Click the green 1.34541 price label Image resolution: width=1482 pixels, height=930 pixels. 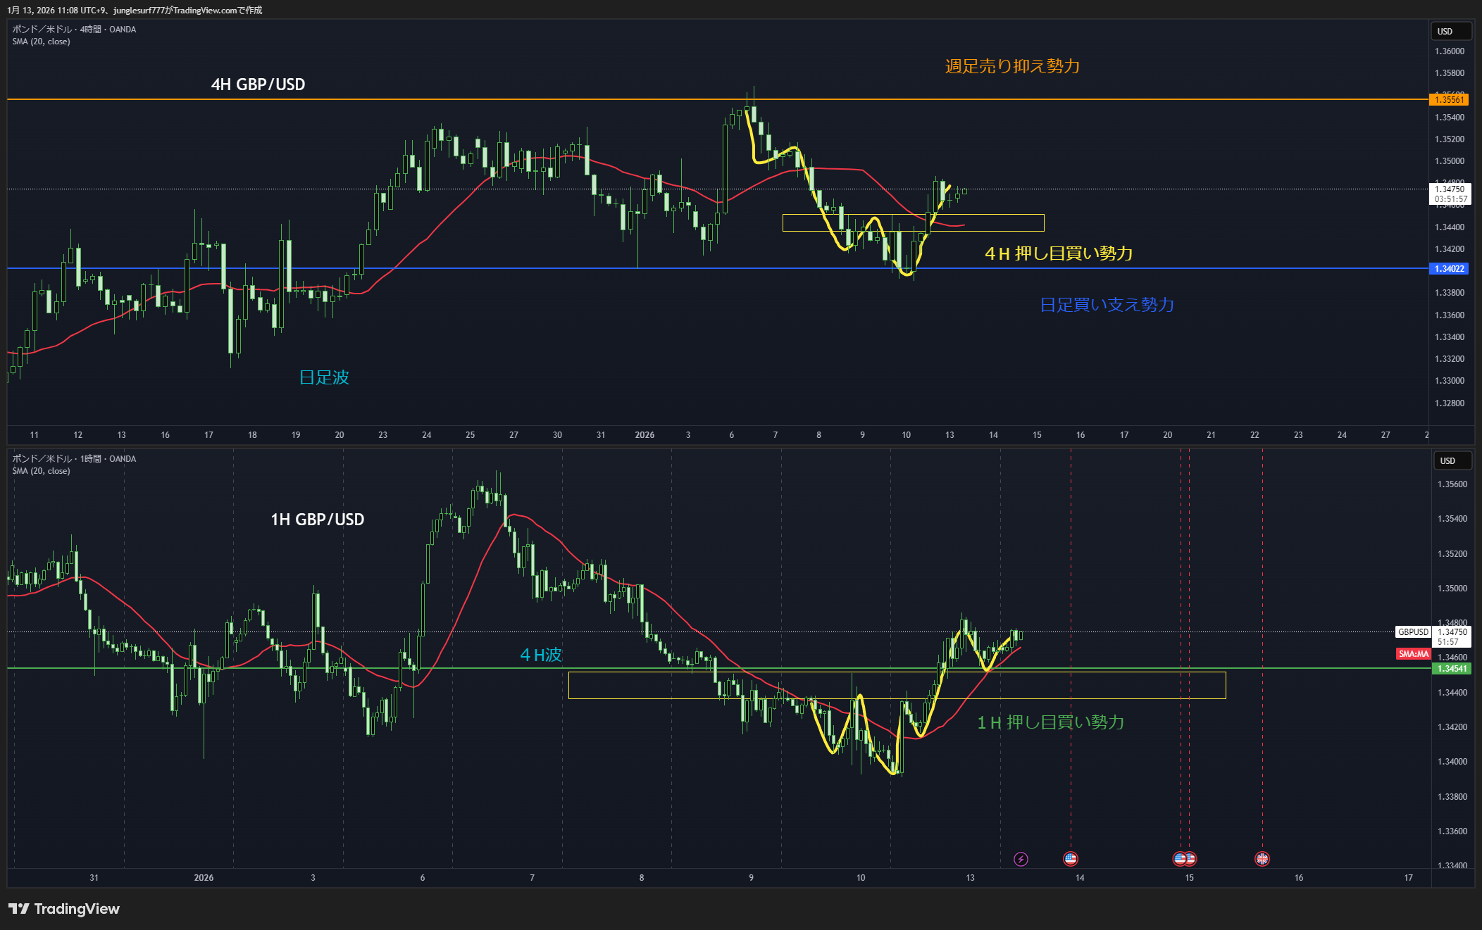click(x=1452, y=669)
